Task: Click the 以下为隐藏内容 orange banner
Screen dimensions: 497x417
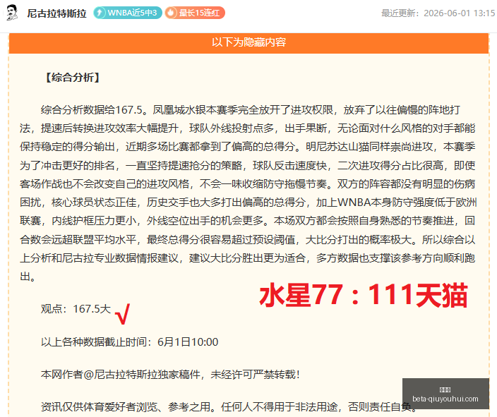Action: (248, 43)
